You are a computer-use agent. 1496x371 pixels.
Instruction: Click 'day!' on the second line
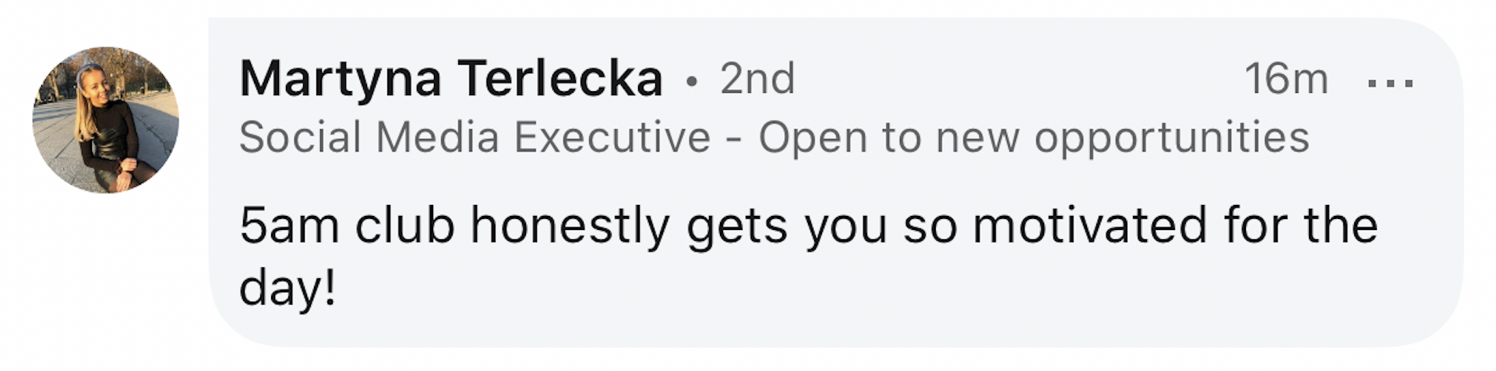(288, 288)
